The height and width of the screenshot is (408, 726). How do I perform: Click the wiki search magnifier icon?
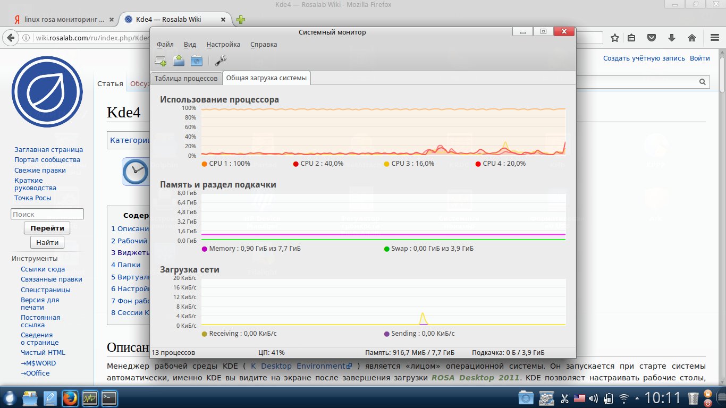pos(703,82)
